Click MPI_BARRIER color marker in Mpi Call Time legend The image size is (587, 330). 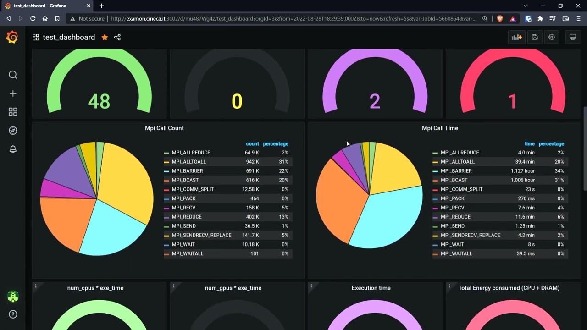click(435, 171)
